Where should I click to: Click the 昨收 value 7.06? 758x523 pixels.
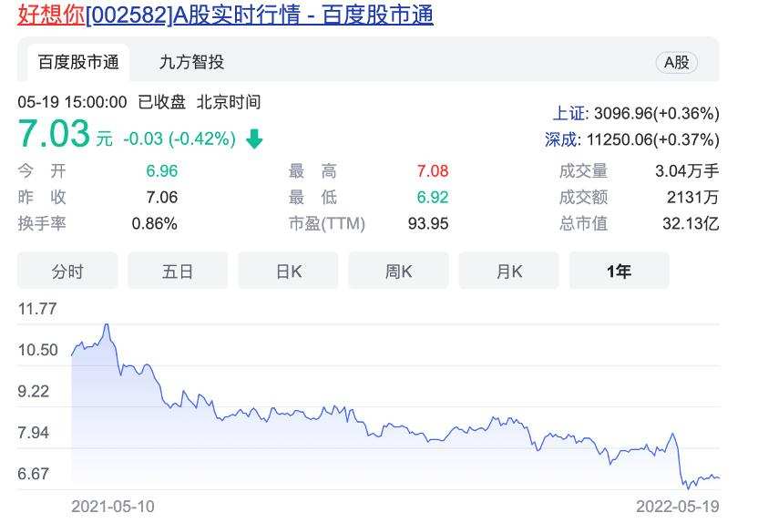click(x=162, y=197)
